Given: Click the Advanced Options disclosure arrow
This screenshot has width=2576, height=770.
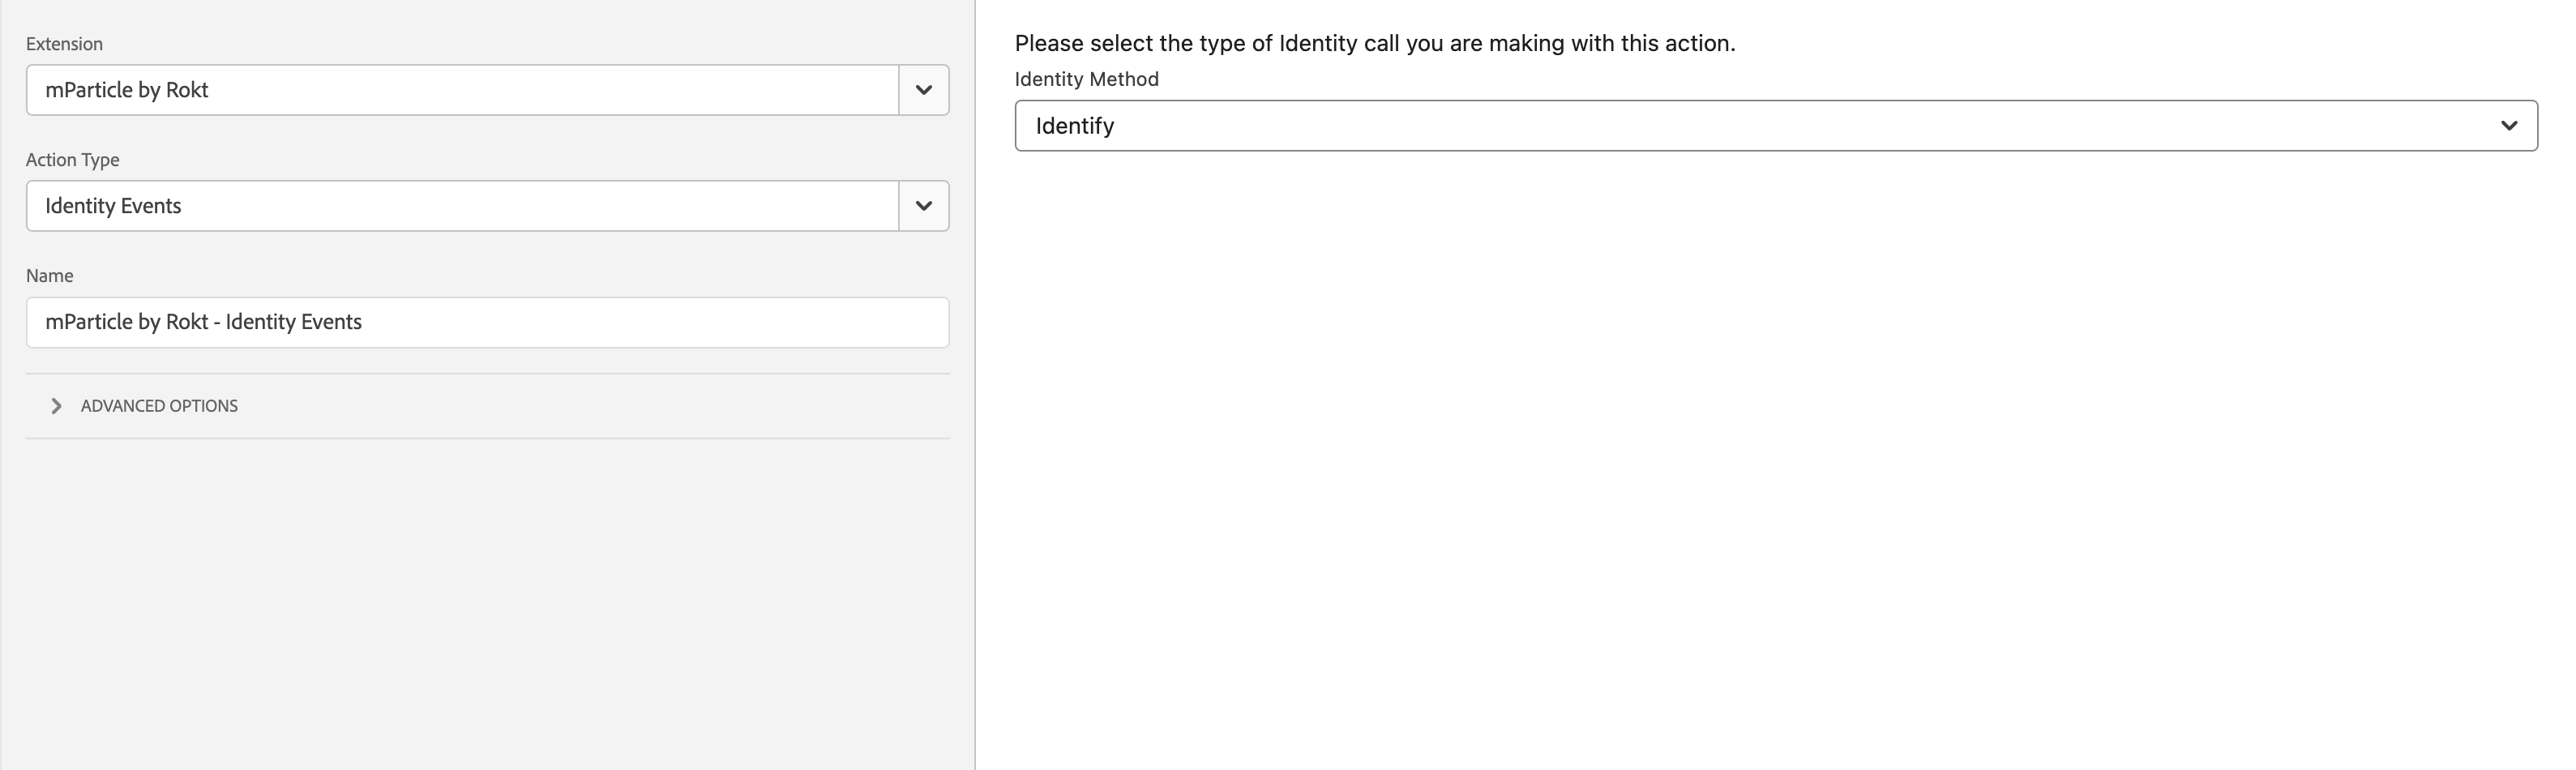Looking at the screenshot, I should click(x=56, y=405).
